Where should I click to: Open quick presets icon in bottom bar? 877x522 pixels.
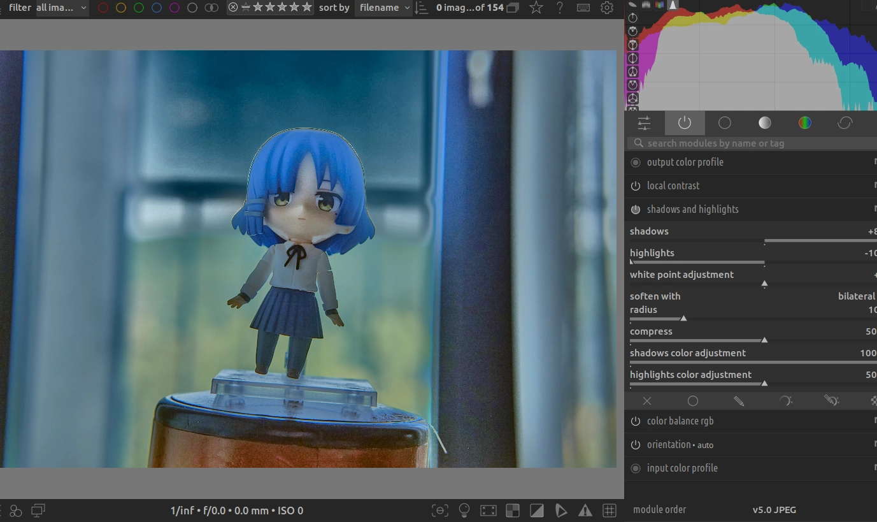coord(16,511)
